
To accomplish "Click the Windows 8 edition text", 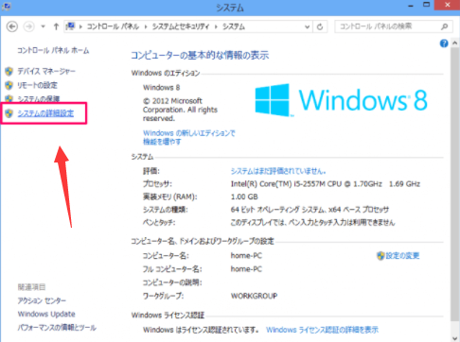I will (x=162, y=88).
